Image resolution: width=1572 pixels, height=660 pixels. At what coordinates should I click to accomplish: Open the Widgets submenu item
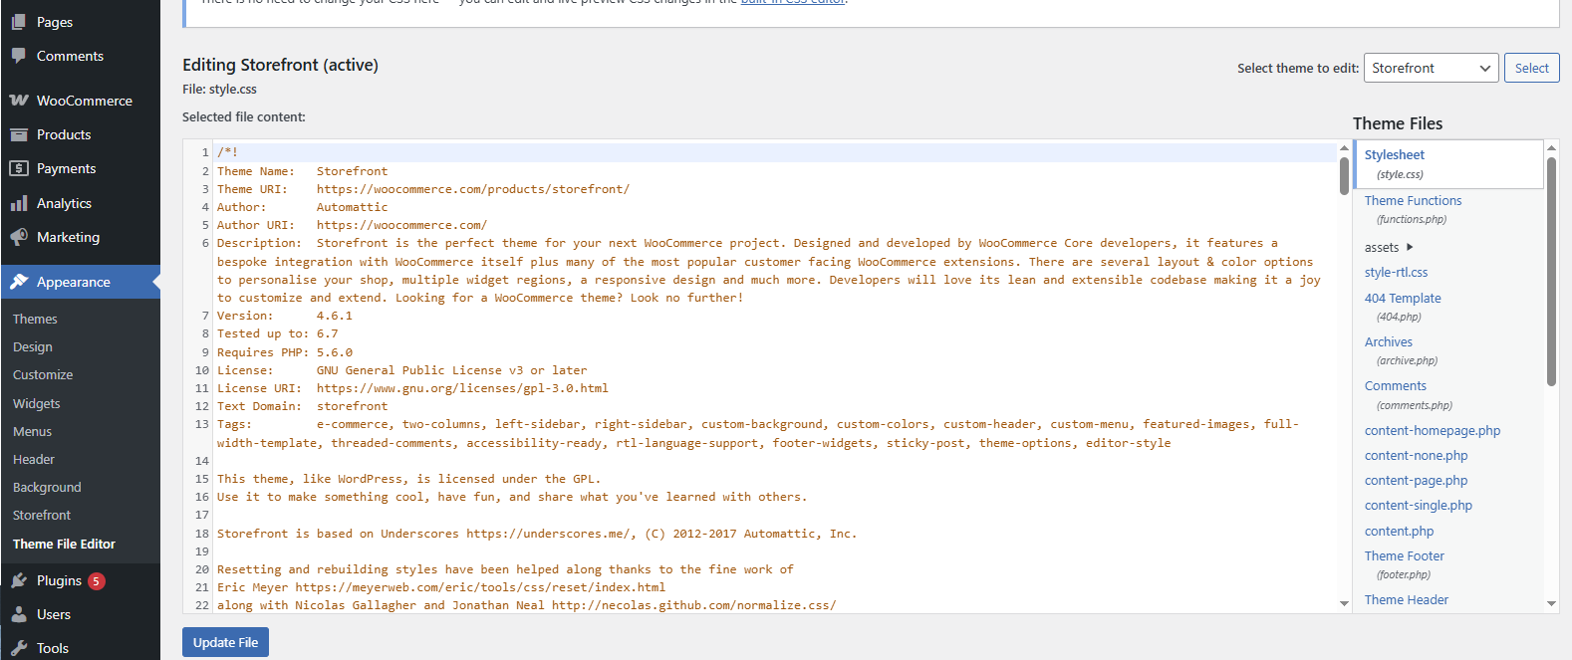coord(37,403)
